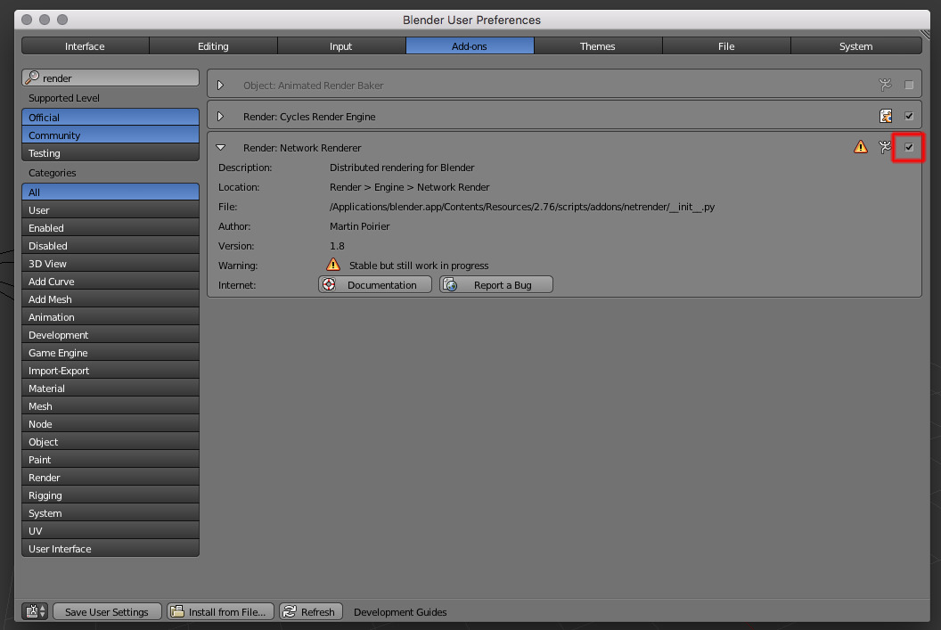The height and width of the screenshot is (630, 941).
Task: Click the magnifier icon in the search field
Action: pyautogui.click(x=32, y=78)
